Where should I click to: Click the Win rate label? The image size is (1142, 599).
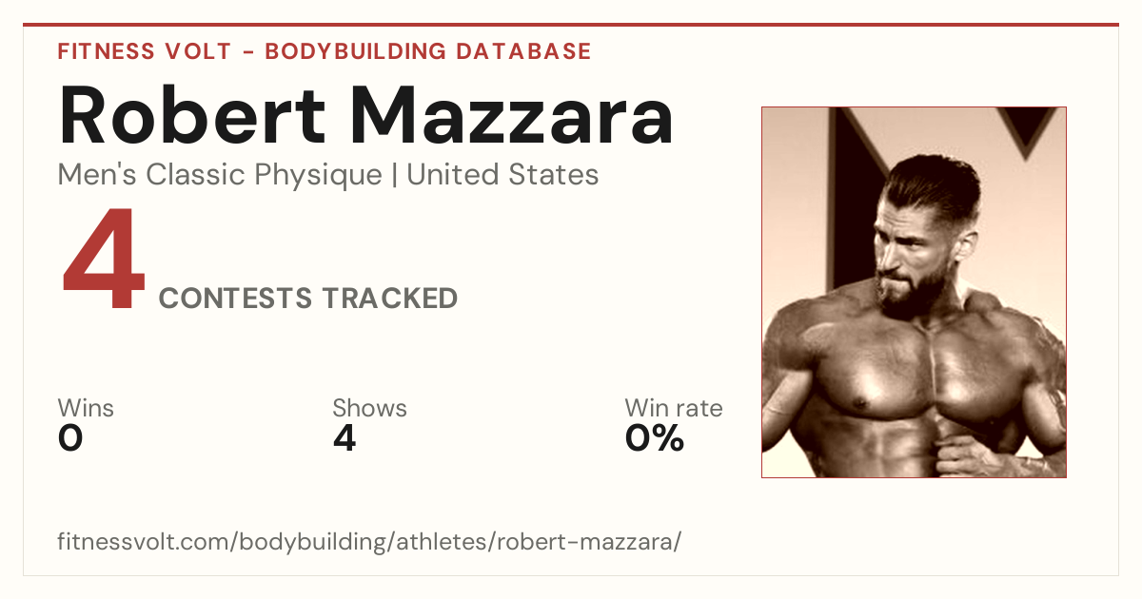674,409
